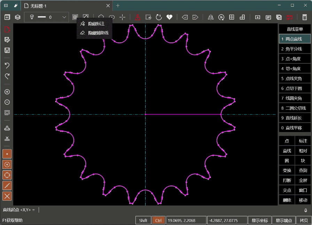
Task: Click the zoom in plus icon
Action: click(x=7, y=92)
